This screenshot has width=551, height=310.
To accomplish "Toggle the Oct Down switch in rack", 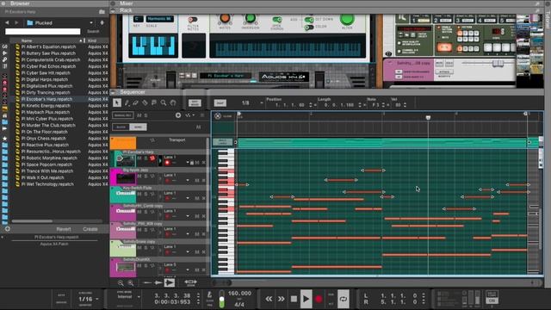I will pos(309,19).
